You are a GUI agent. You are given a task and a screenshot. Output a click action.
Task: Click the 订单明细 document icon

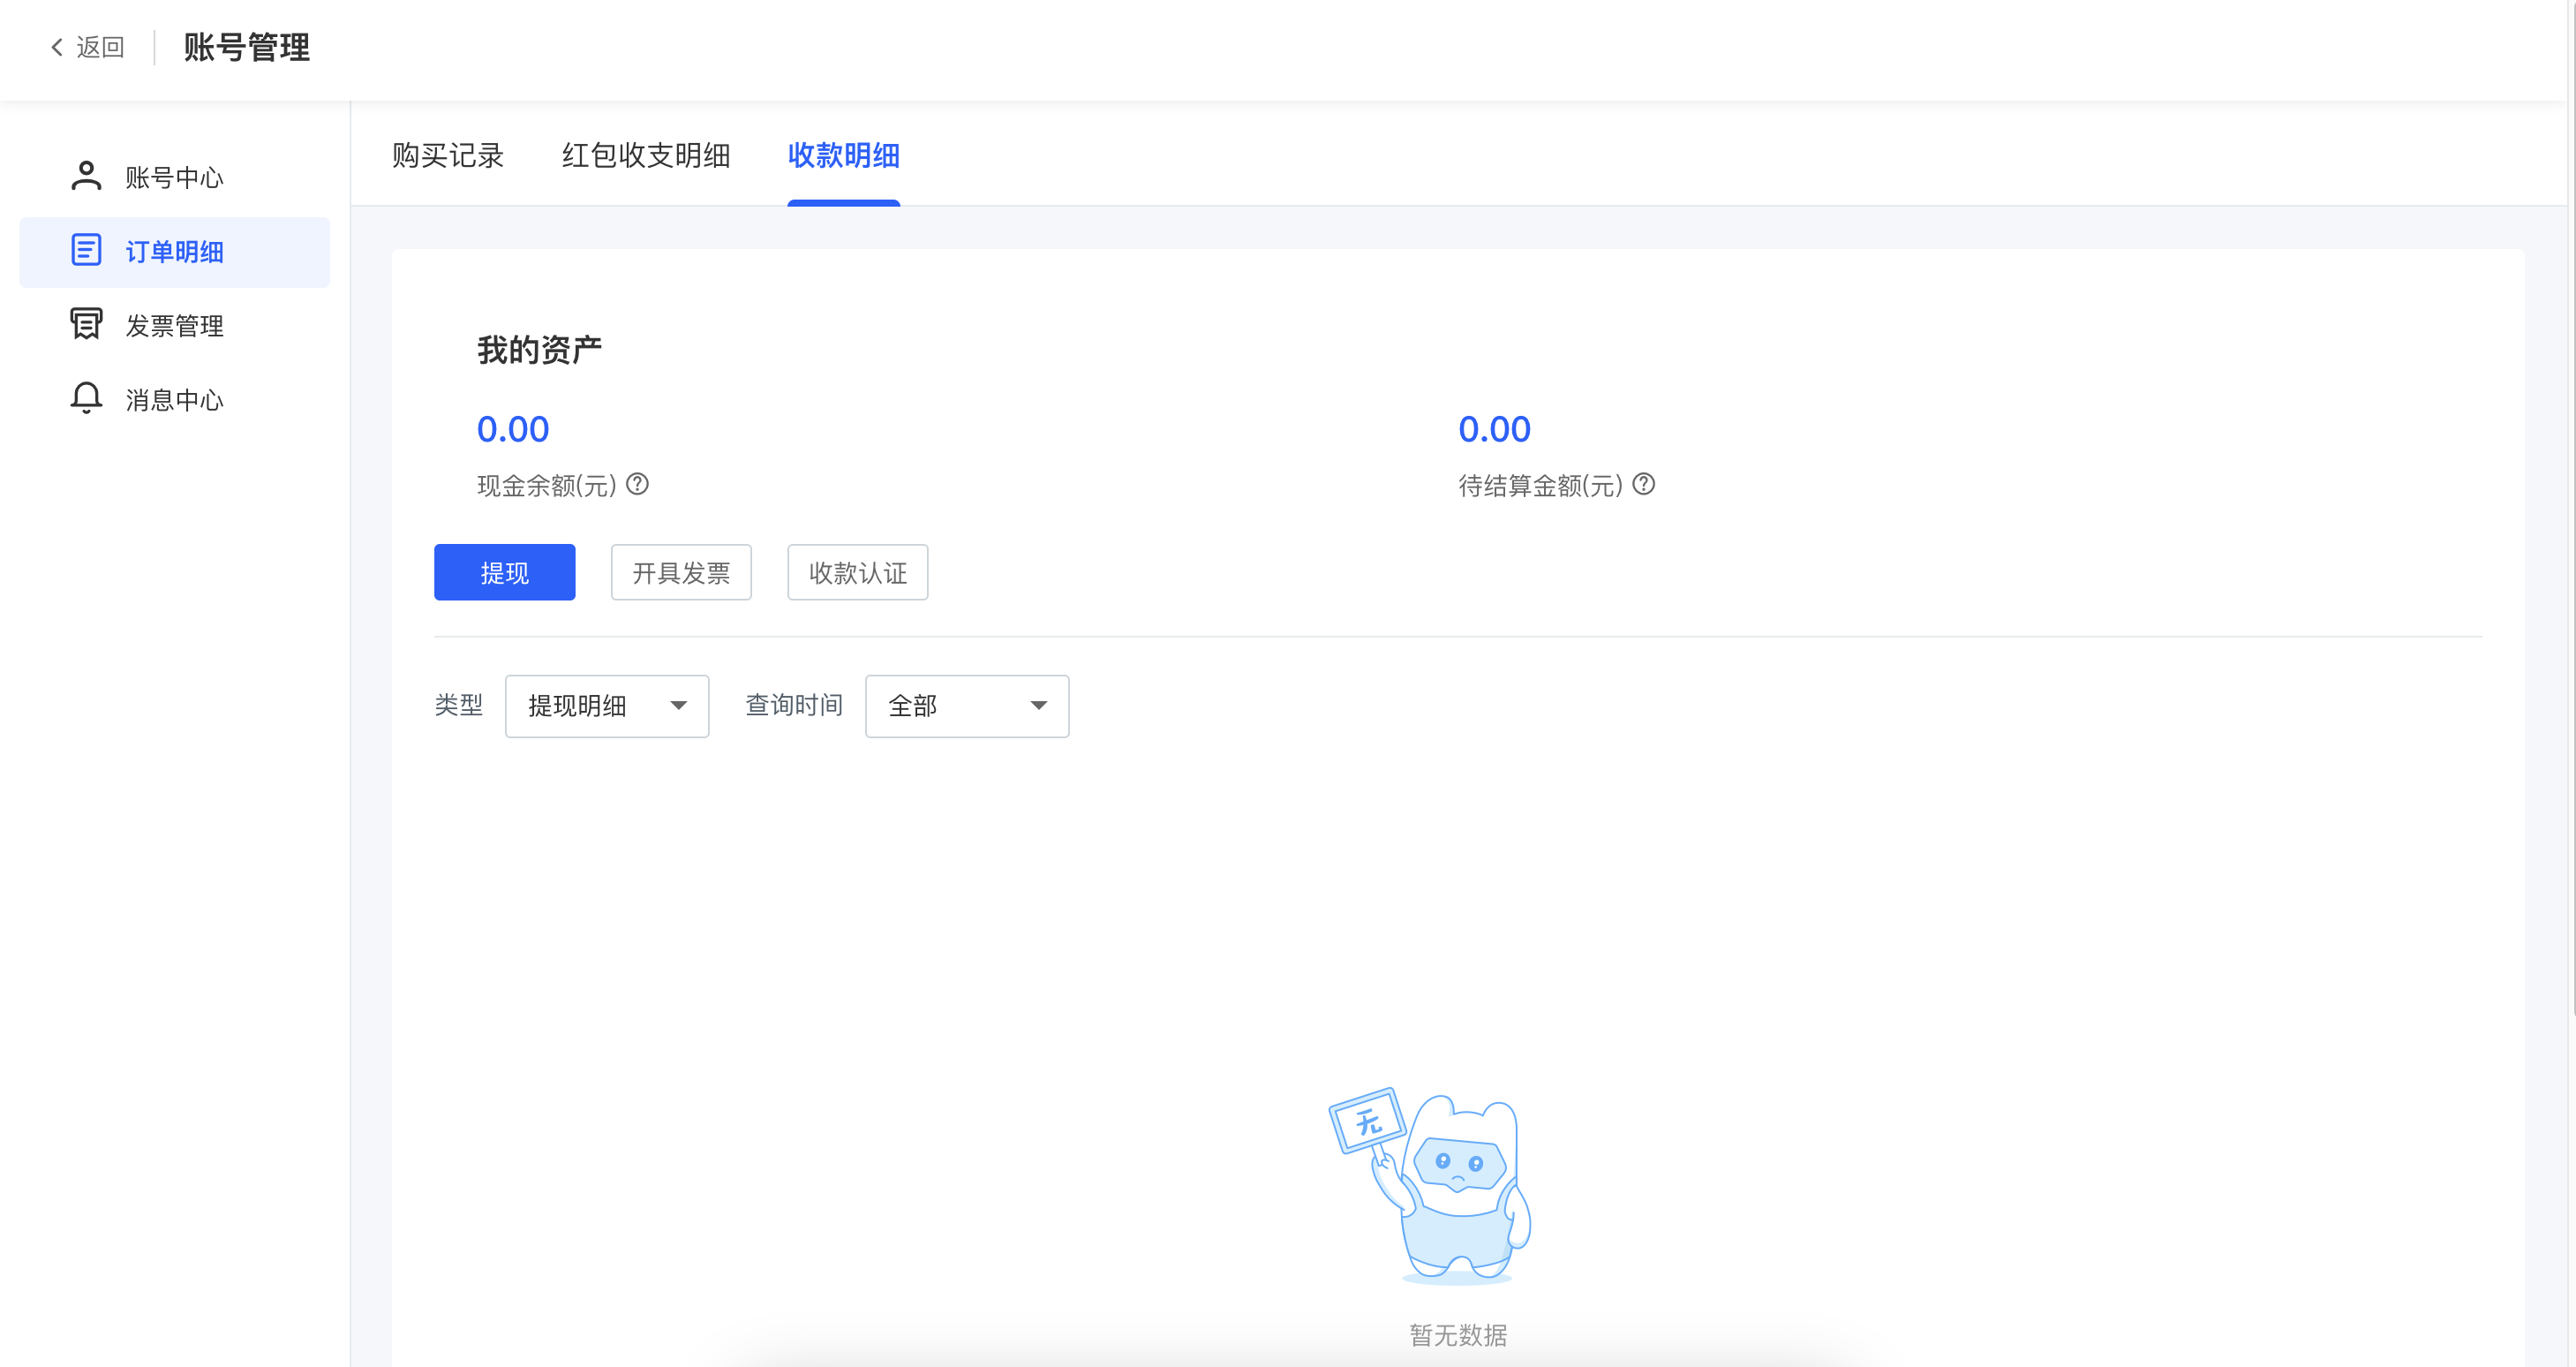[x=86, y=250]
